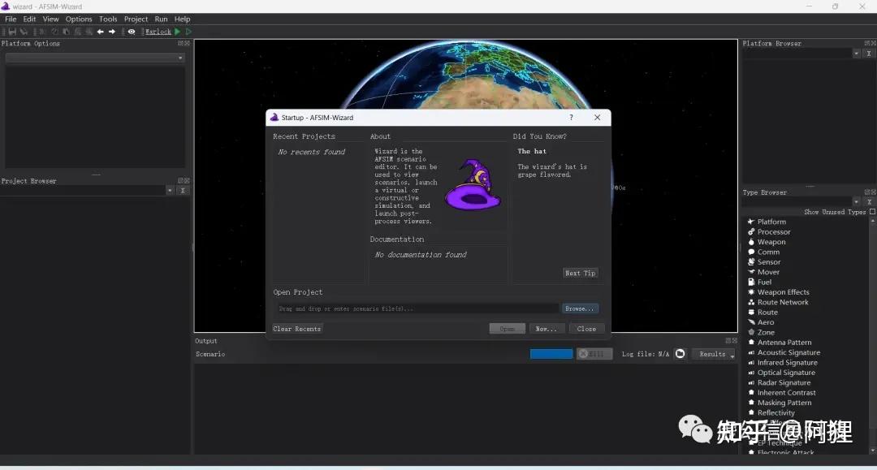Open the View menu
Screen dimensions: 877x470
[x=51, y=19]
